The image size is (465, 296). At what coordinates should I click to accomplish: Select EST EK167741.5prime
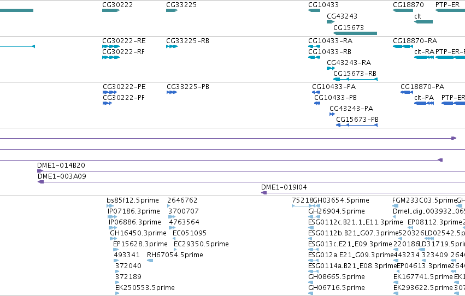[396, 283]
